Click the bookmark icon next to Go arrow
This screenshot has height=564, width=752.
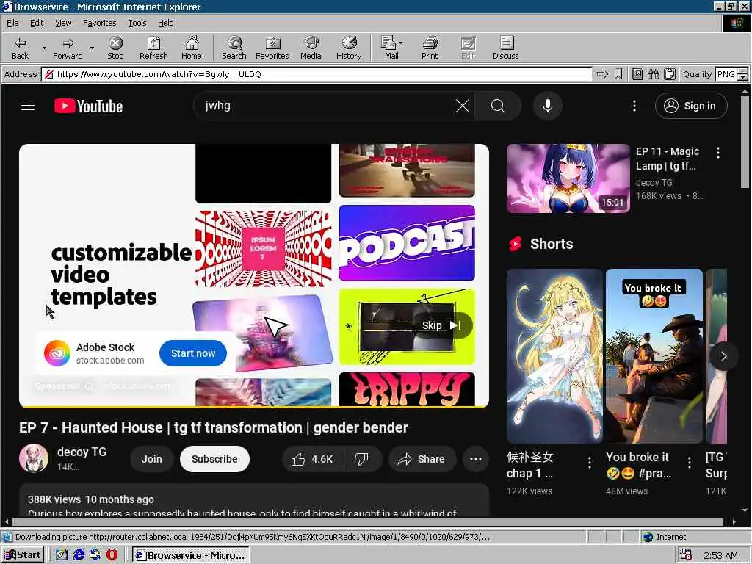[618, 74]
